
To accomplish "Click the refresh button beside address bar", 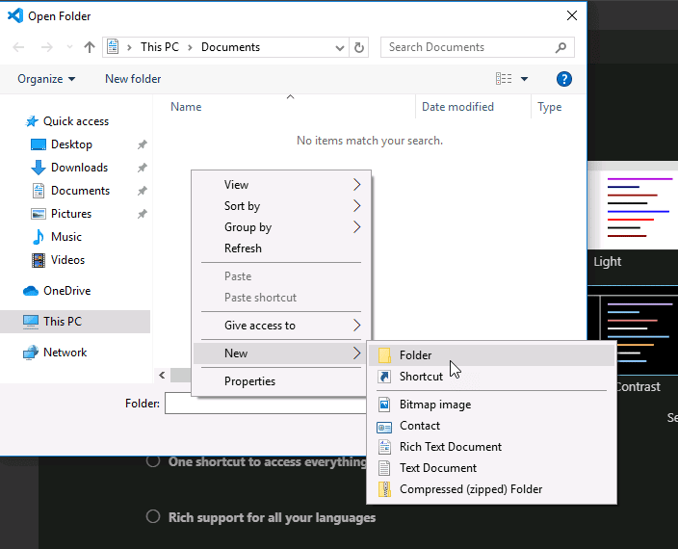I will point(360,47).
